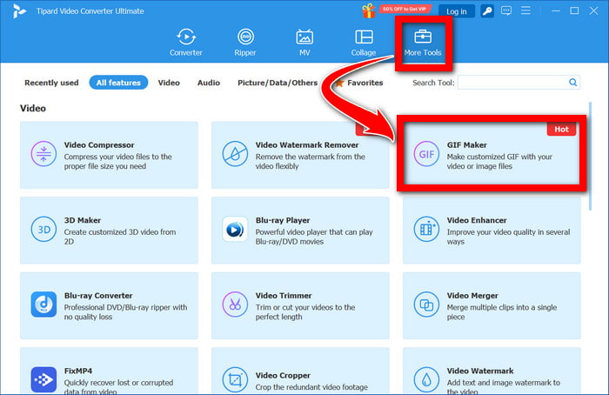Open the Collage tab
Image resolution: width=609 pixels, height=395 pixels.
point(364,43)
